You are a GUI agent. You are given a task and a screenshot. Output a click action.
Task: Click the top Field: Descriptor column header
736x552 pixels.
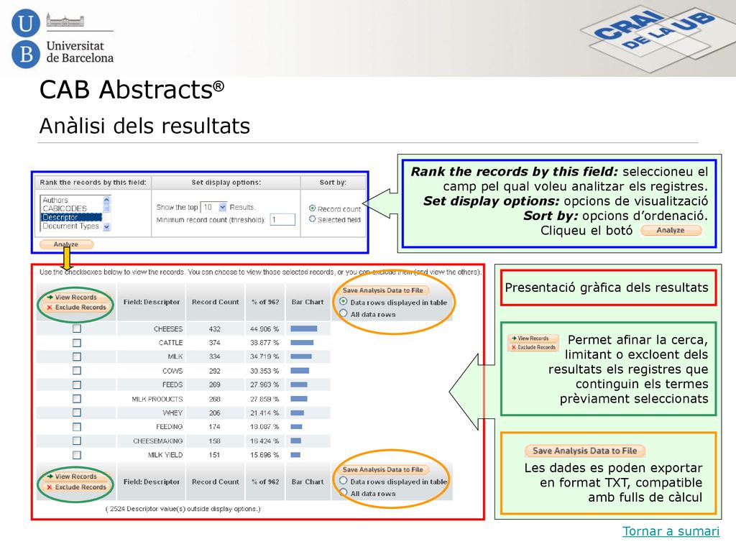pyautogui.click(x=152, y=302)
